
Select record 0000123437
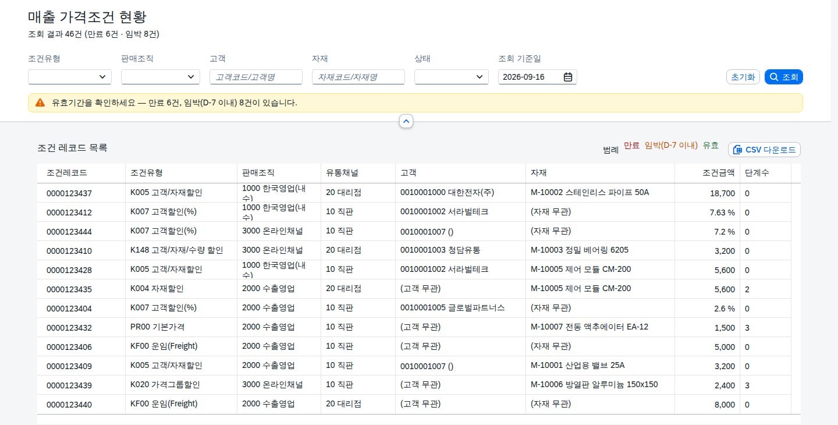pos(69,193)
